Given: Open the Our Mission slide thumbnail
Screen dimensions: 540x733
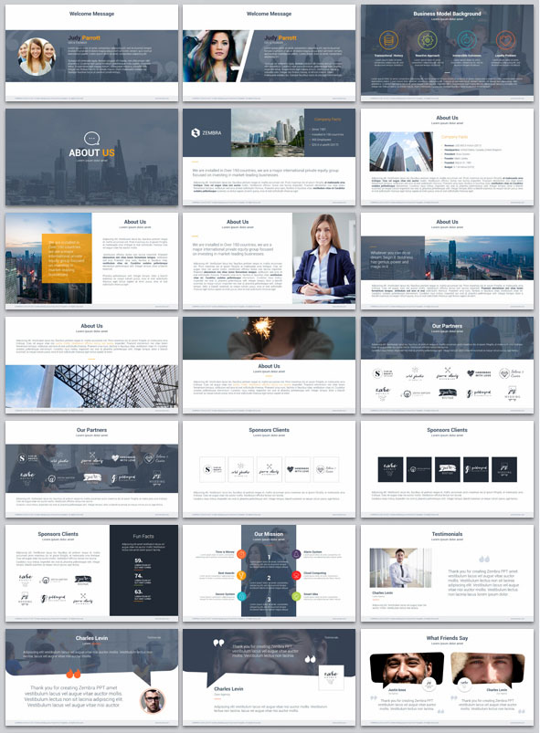Looking at the screenshot, I should [269, 573].
